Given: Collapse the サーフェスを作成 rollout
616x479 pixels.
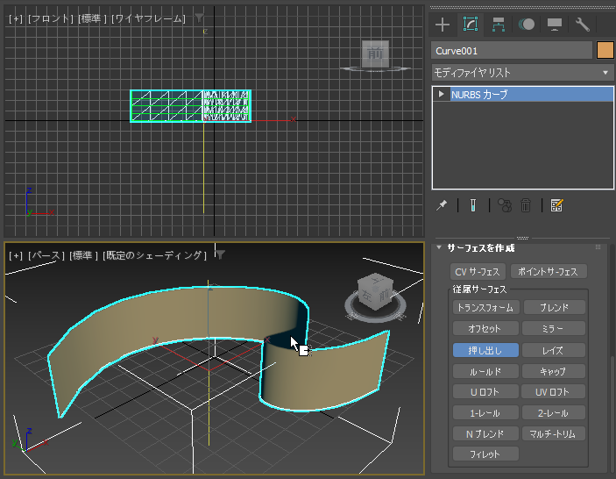Looking at the screenshot, I should tap(439, 247).
